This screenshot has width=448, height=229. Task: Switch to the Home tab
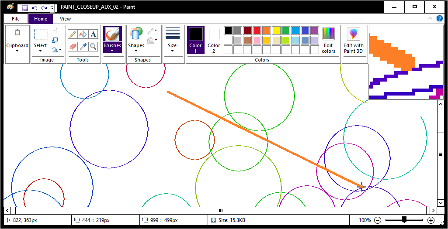click(41, 19)
